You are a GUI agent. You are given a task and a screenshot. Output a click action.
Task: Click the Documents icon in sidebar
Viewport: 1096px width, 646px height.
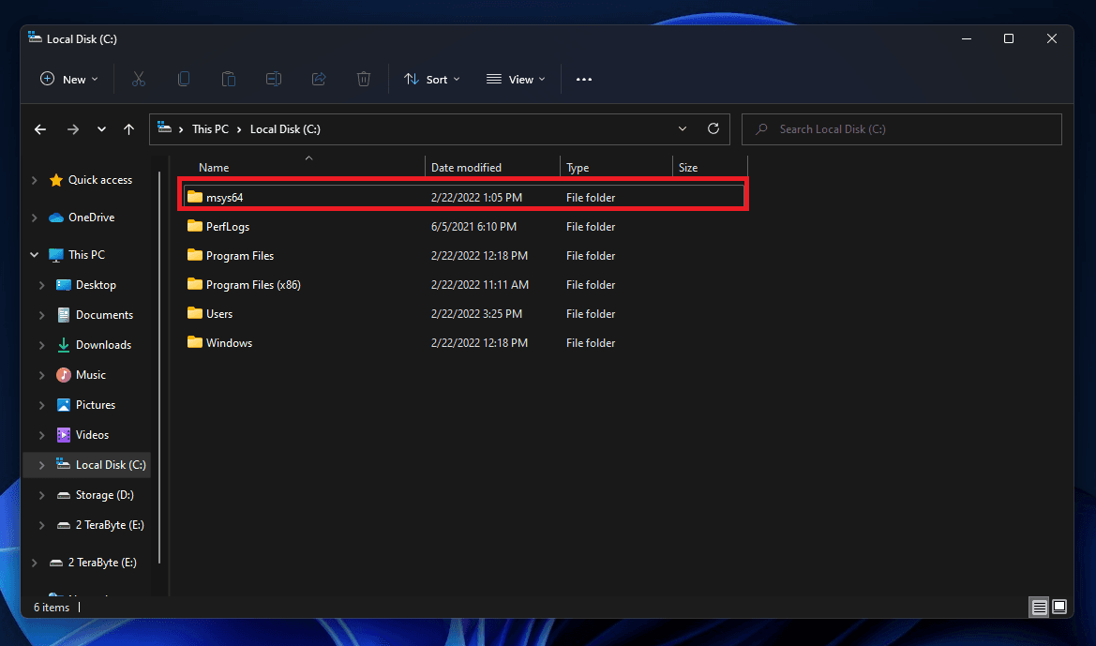point(64,315)
